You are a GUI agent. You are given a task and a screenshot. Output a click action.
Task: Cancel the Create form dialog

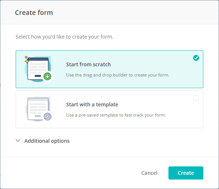(149, 173)
